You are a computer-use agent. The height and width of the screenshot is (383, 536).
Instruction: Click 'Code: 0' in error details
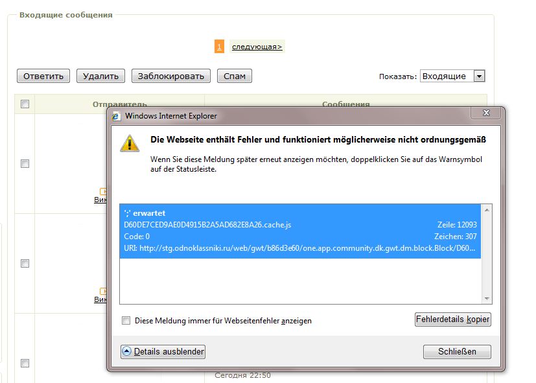coord(137,237)
